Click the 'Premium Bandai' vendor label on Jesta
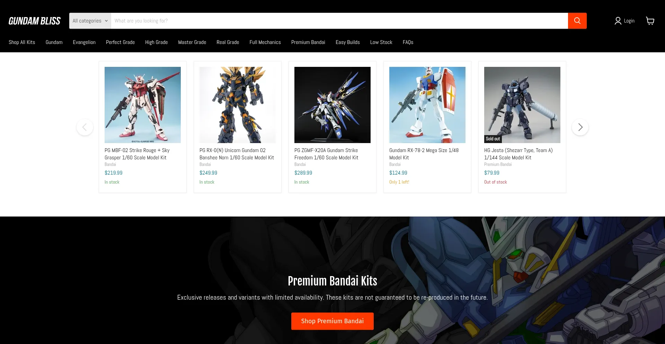 (x=498, y=165)
